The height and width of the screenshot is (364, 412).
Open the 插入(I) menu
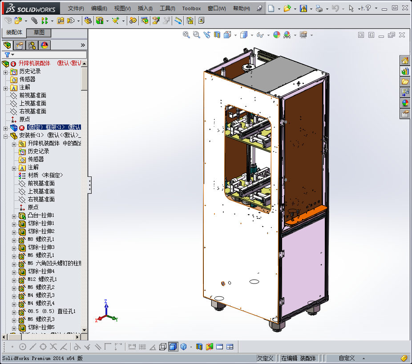(x=145, y=8)
